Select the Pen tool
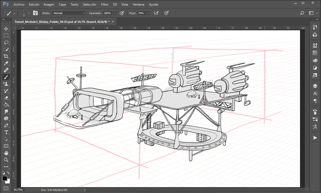 click(6, 125)
